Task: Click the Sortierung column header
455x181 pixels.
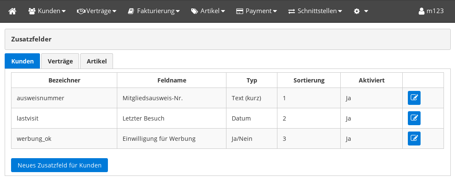Action: click(x=309, y=80)
